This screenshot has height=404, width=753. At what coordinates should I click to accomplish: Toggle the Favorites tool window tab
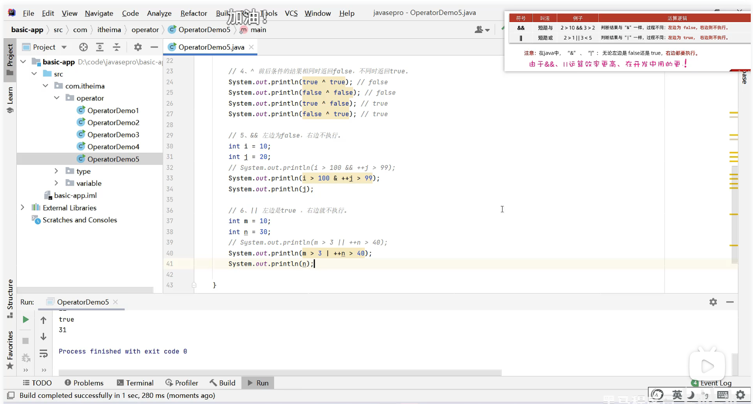coord(10,350)
